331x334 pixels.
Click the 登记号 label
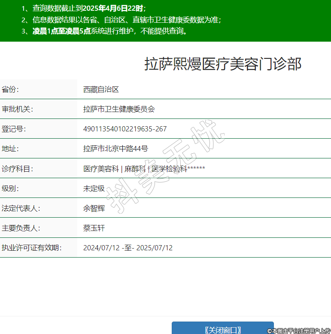[14, 129]
